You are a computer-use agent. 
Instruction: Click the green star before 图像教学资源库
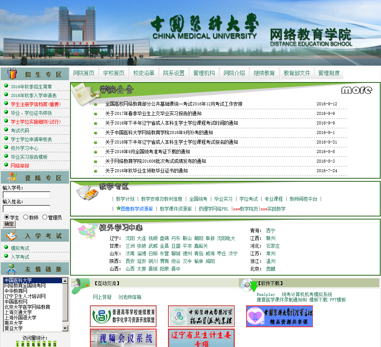tap(118, 208)
